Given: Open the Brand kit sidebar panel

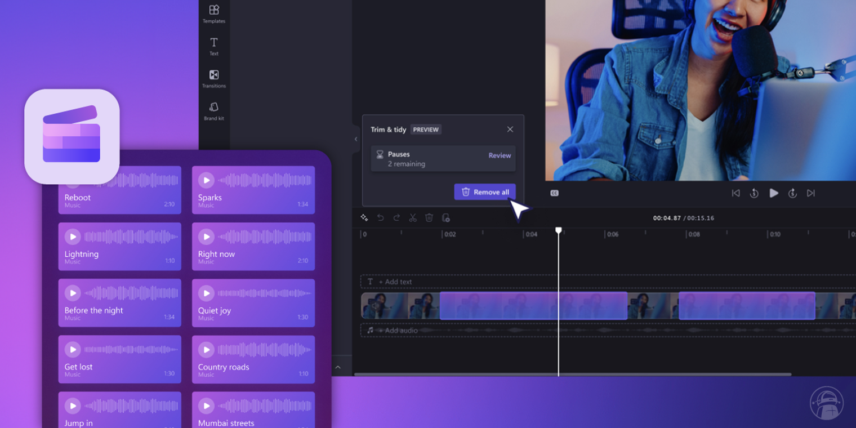Looking at the screenshot, I should (x=214, y=110).
